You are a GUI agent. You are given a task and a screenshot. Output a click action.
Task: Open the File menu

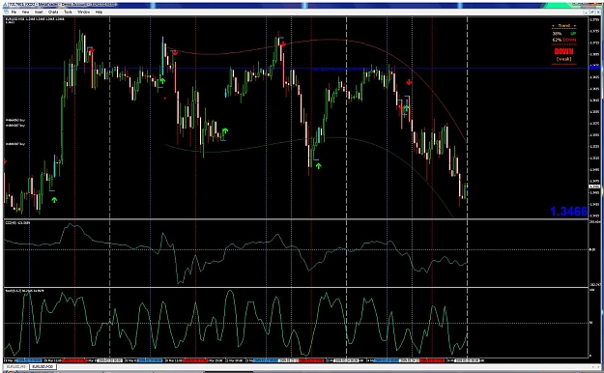pos(14,12)
